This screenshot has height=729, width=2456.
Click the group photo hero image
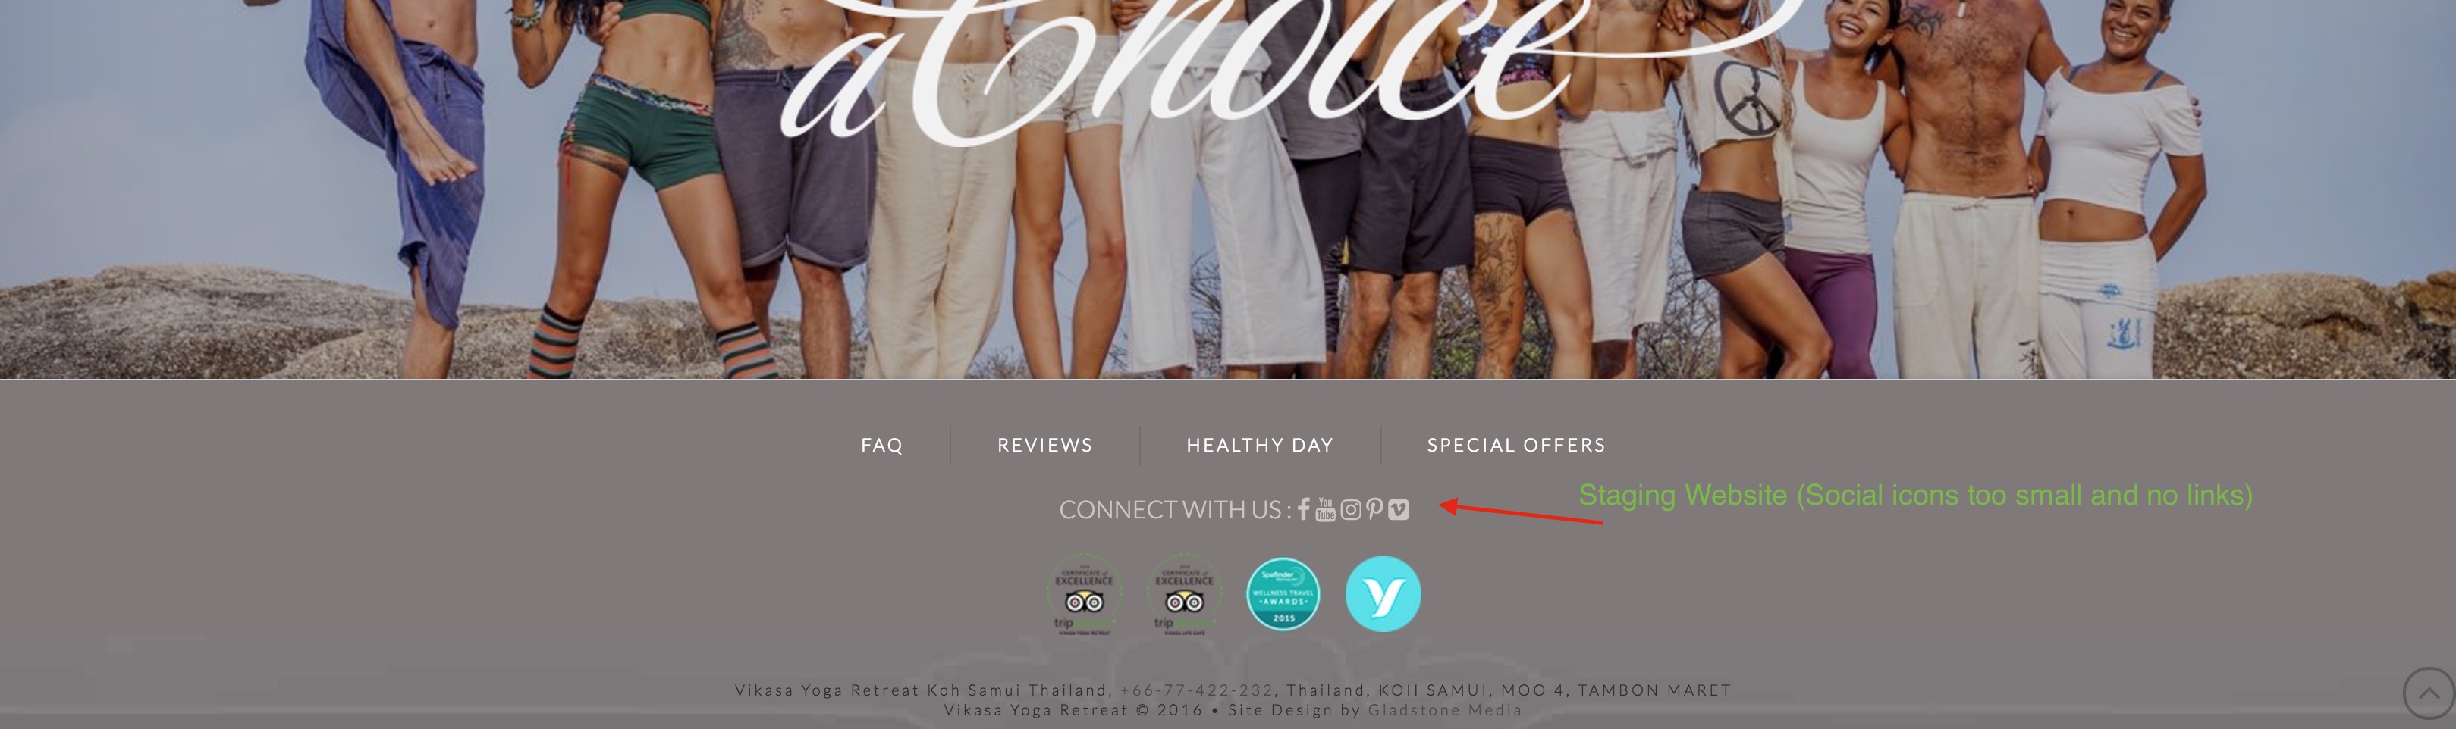click(1228, 189)
